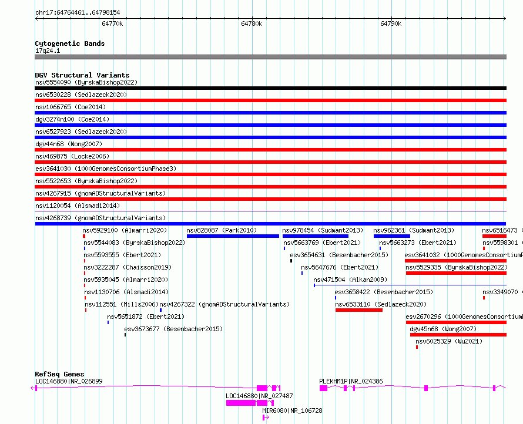Select nsv978454 (Sudmant2013) blue bar
Screen dimensions: 523x424
point(316,236)
